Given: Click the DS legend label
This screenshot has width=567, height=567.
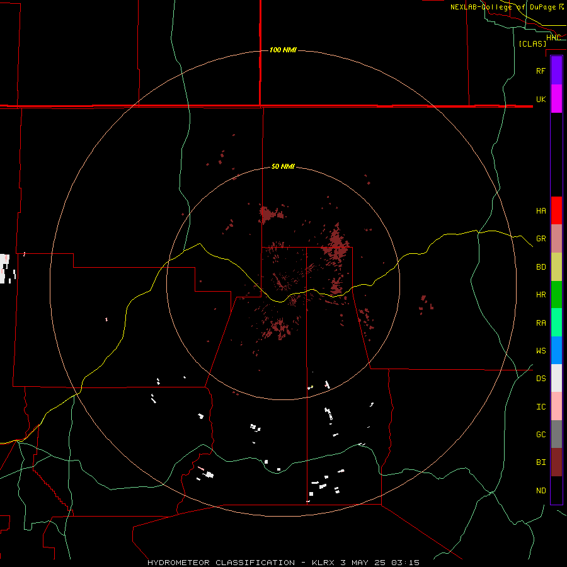Looking at the screenshot, I should pyautogui.click(x=541, y=379).
